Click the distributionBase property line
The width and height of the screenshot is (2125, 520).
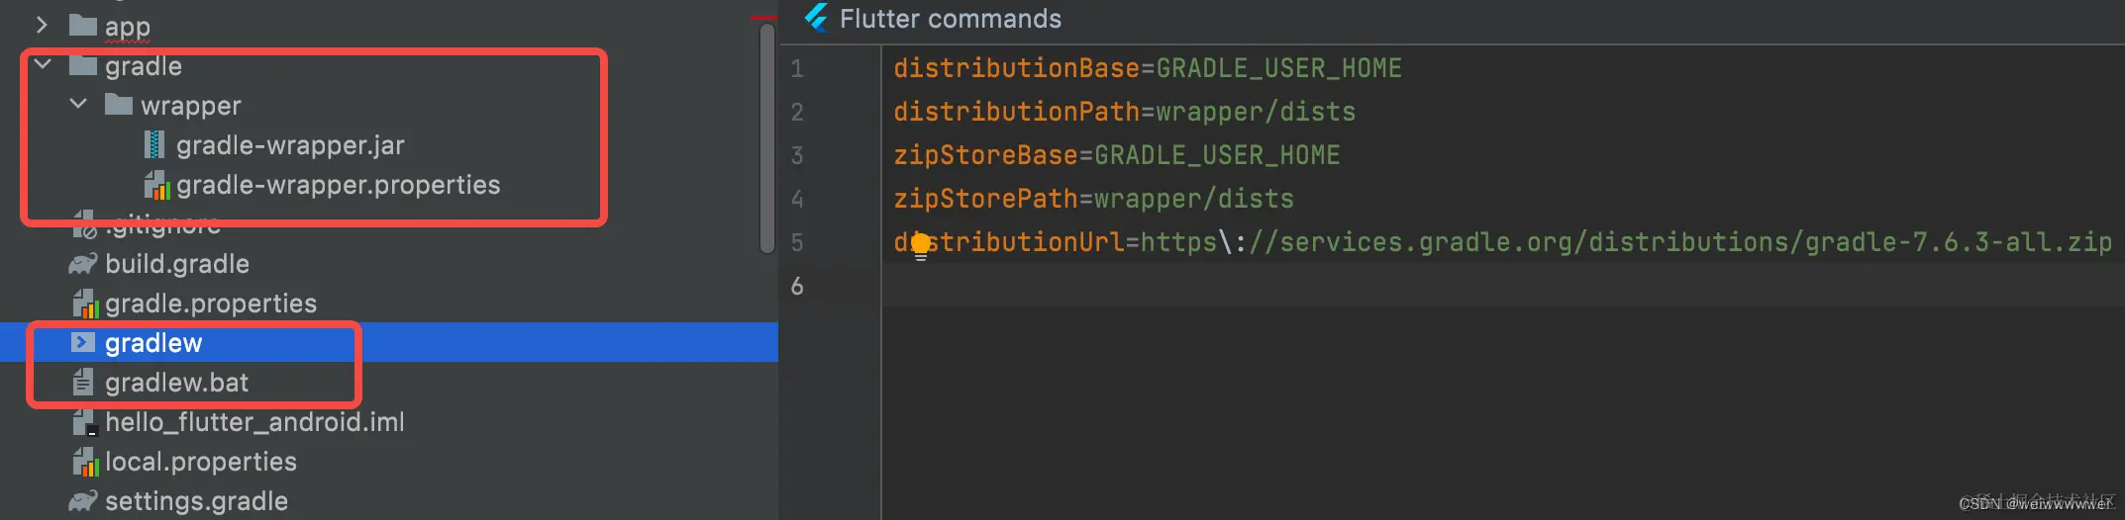[1148, 68]
